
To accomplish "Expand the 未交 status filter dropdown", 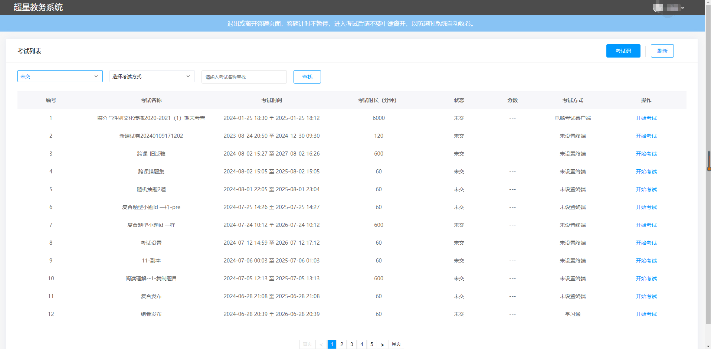I will 60,76.
